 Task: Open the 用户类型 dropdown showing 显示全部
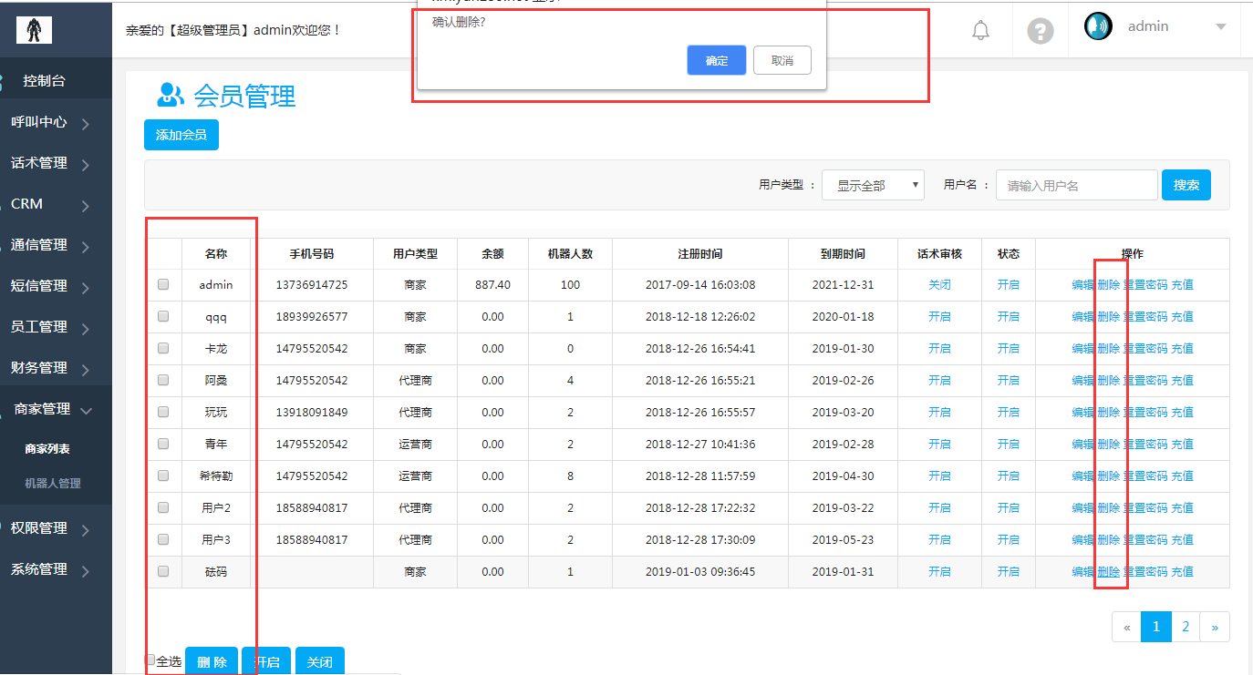[873, 185]
